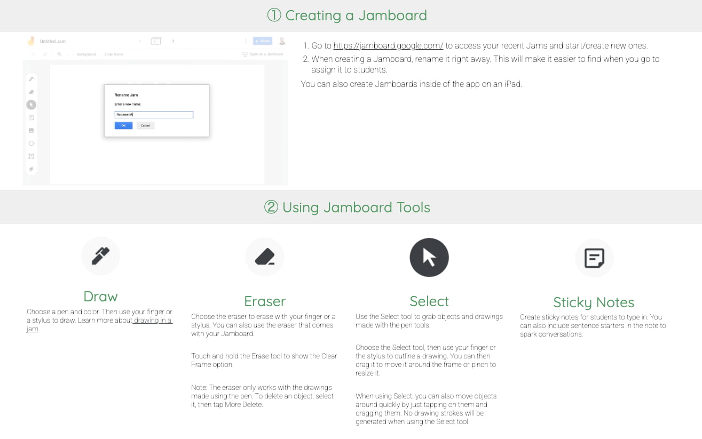
Task: Go to the previous frame with the left chevron
Action: (x=140, y=41)
